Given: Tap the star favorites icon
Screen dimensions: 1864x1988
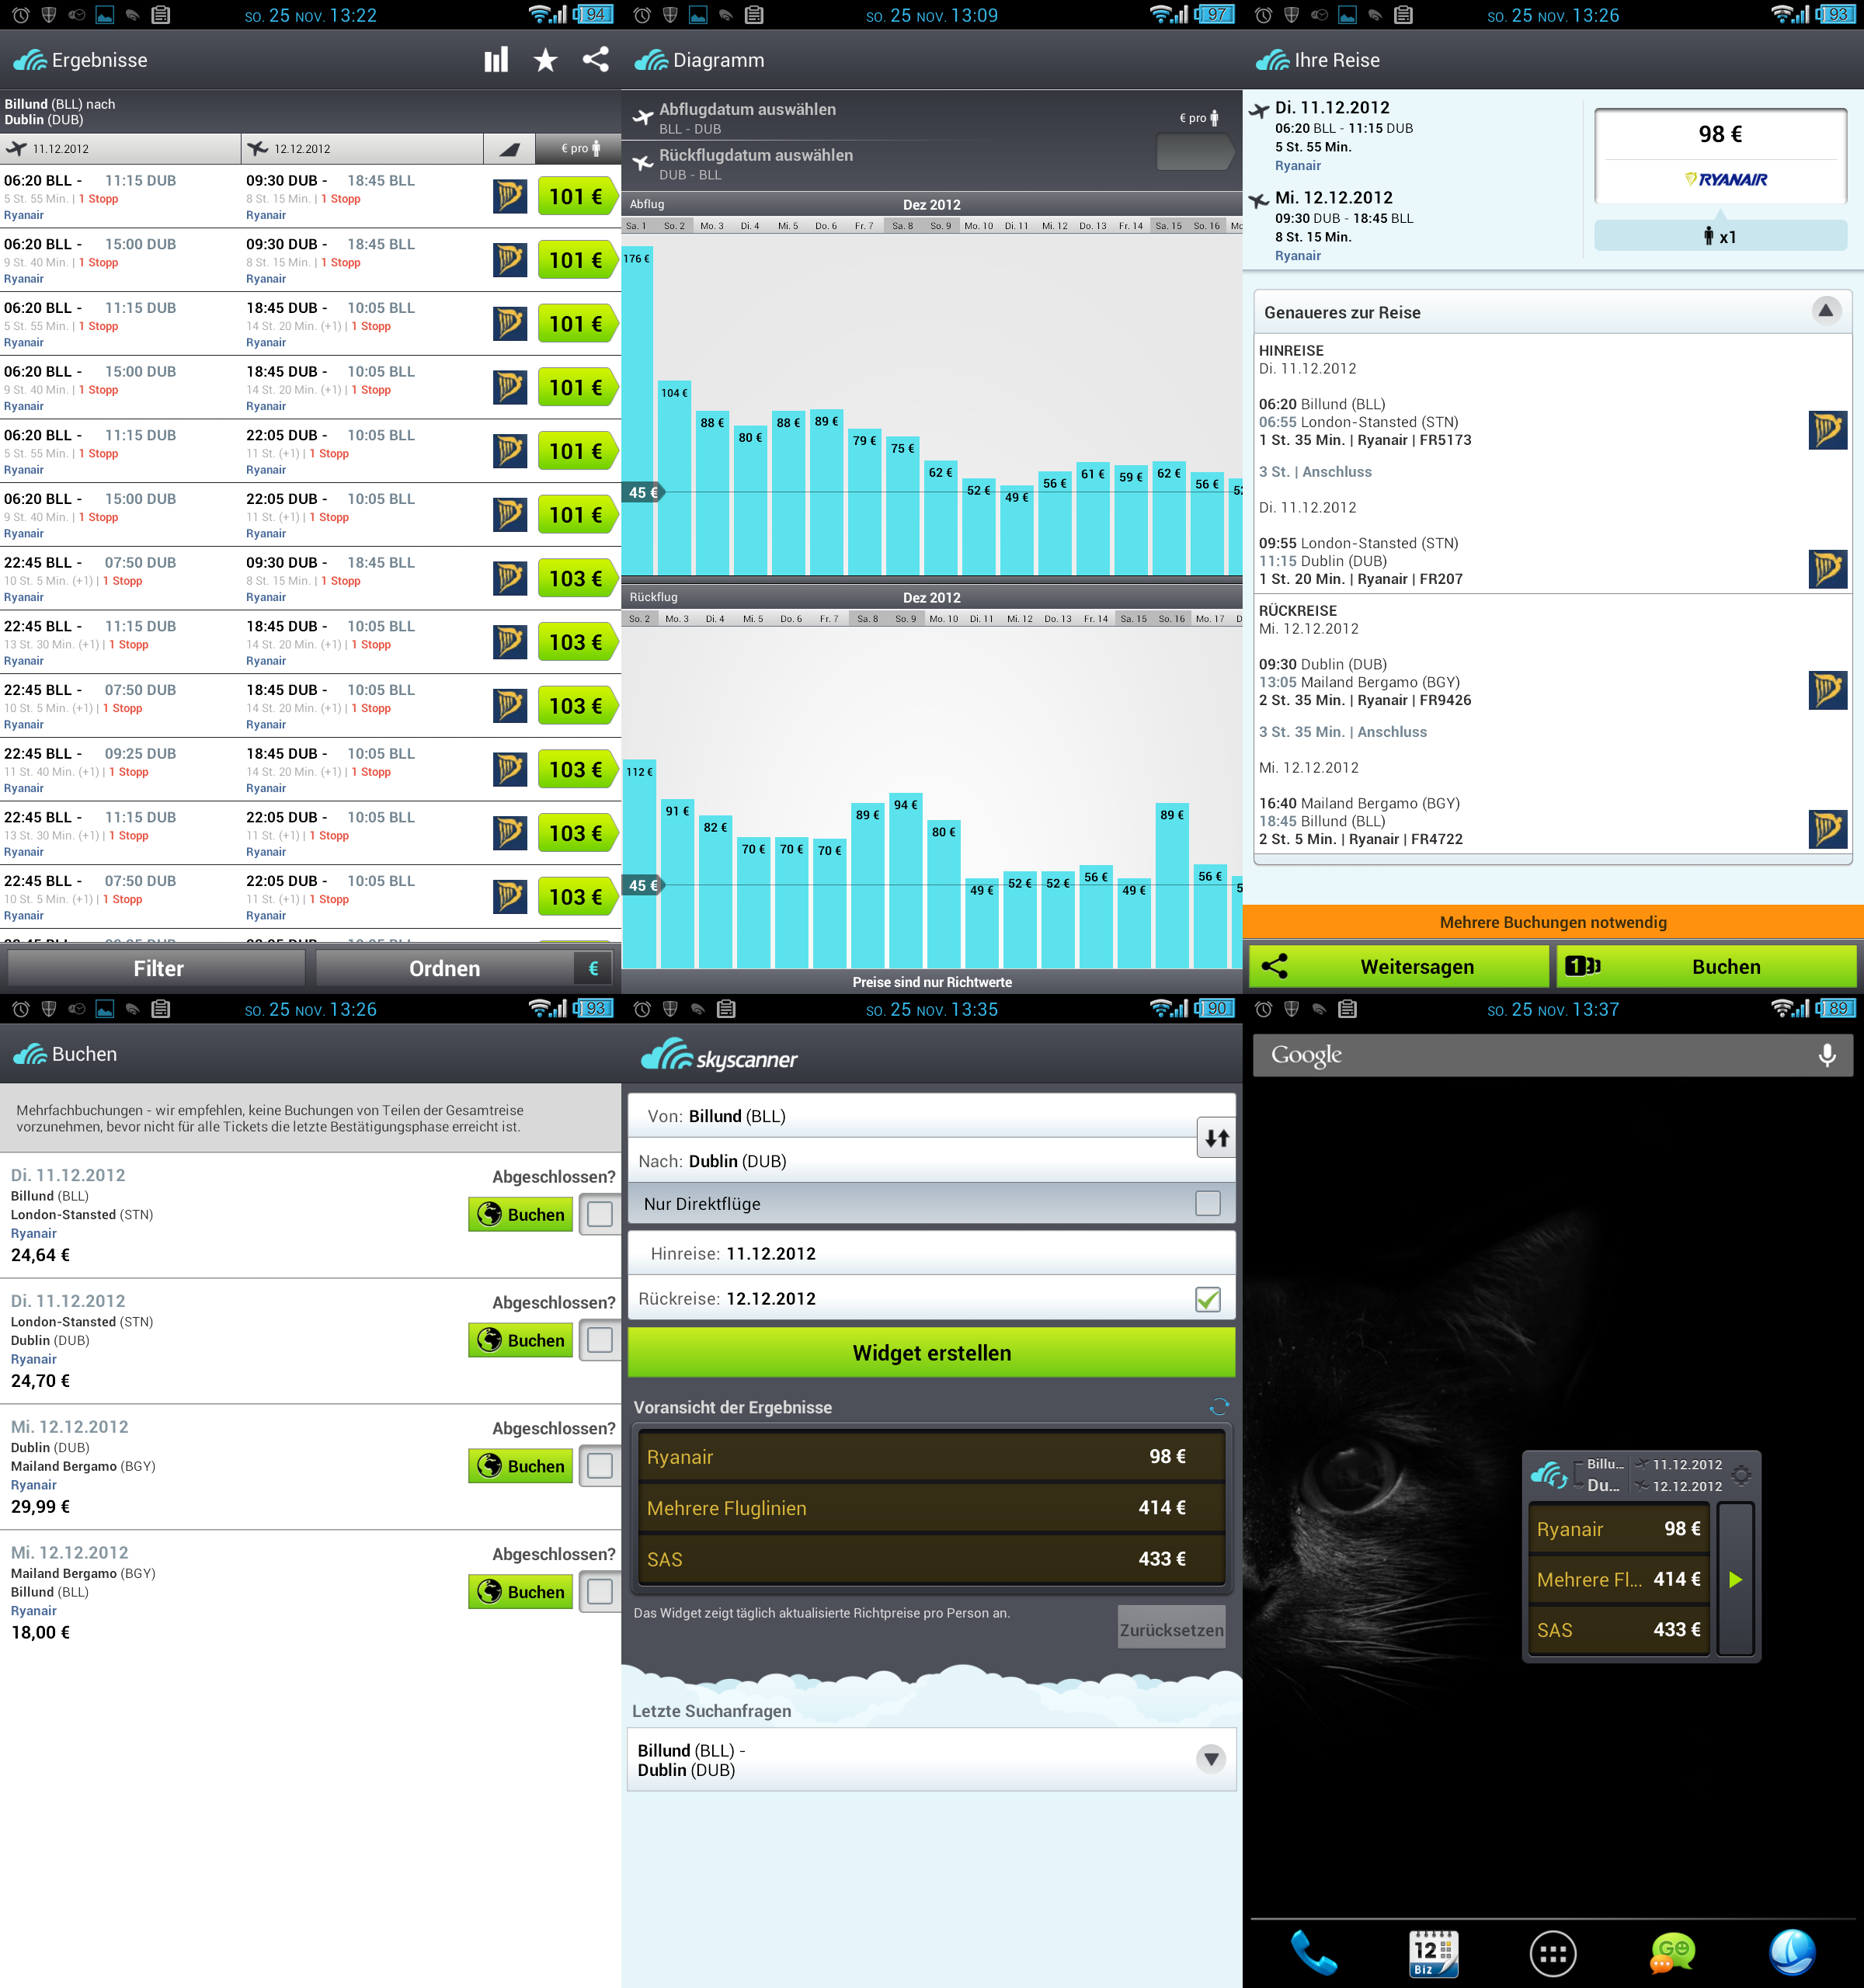Looking at the screenshot, I should click(x=545, y=60).
